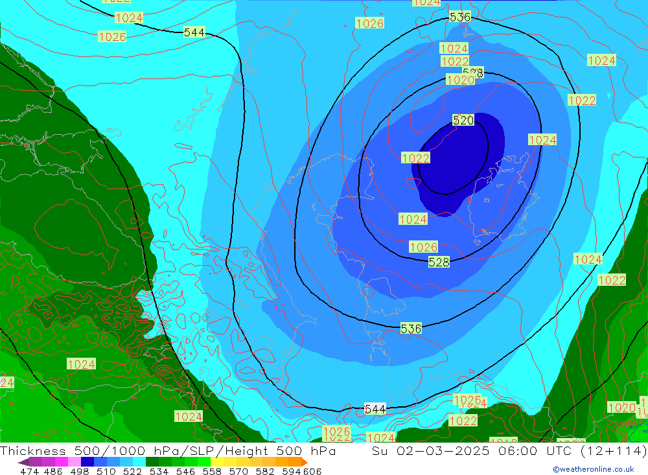Click the bright yellow legend swatch

[217, 462]
